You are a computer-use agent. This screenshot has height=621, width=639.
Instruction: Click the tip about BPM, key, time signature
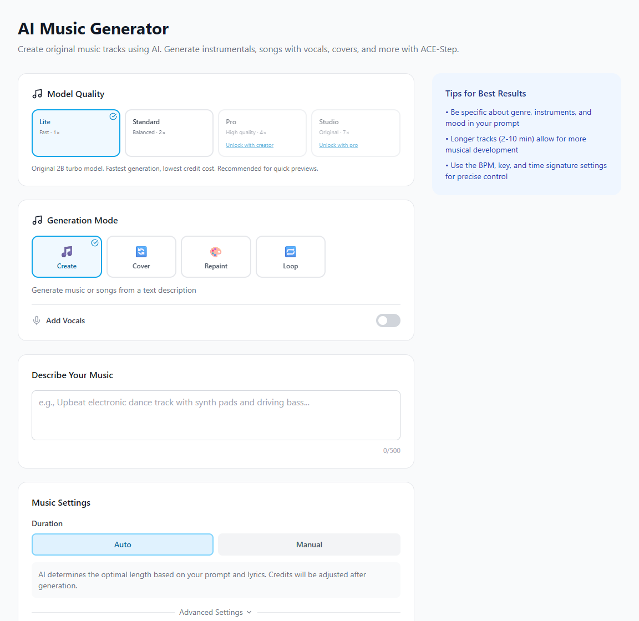pyautogui.click(x=526, y=171)
